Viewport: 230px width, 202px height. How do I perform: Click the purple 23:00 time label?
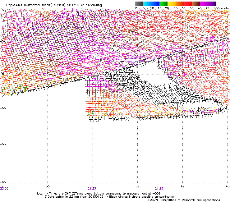click(x=4, y=189)
